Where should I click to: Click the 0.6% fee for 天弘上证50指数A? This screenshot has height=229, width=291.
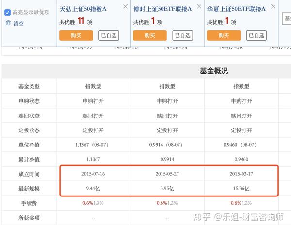tap(88, 203)
